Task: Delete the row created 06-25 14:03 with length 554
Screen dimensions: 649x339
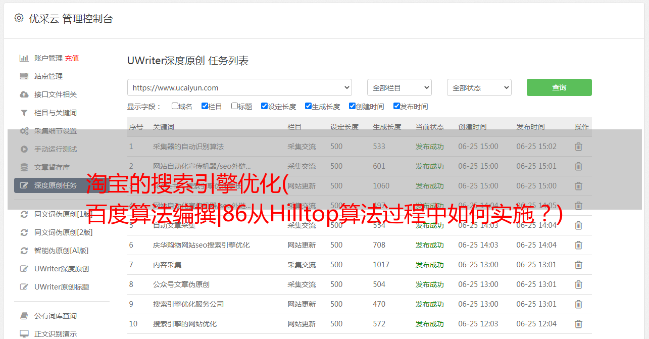Action: click(x=578, y=225)
